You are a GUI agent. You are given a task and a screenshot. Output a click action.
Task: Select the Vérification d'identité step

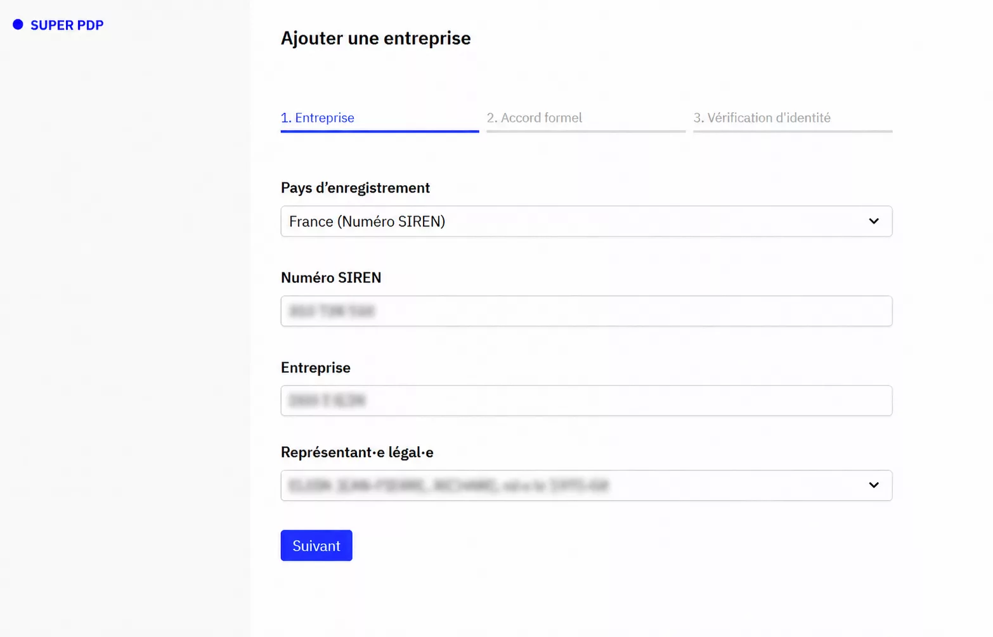click(762, 118)
